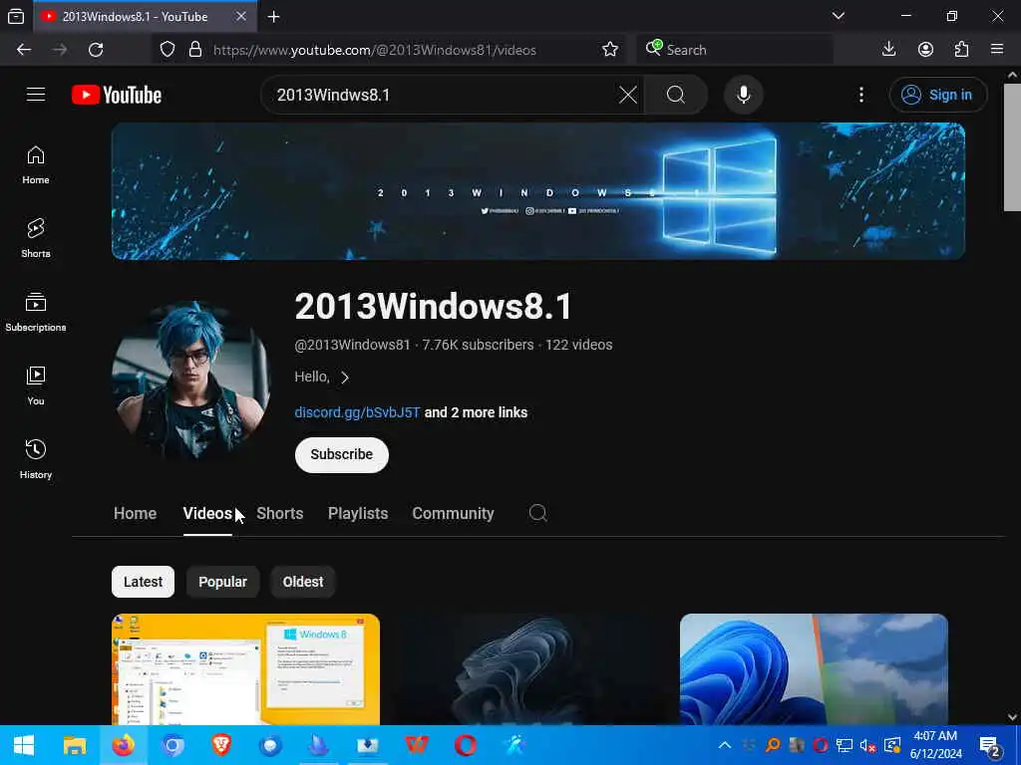List all tabs dropdown arrow
1021x765 pixels.
click(839, 16)
